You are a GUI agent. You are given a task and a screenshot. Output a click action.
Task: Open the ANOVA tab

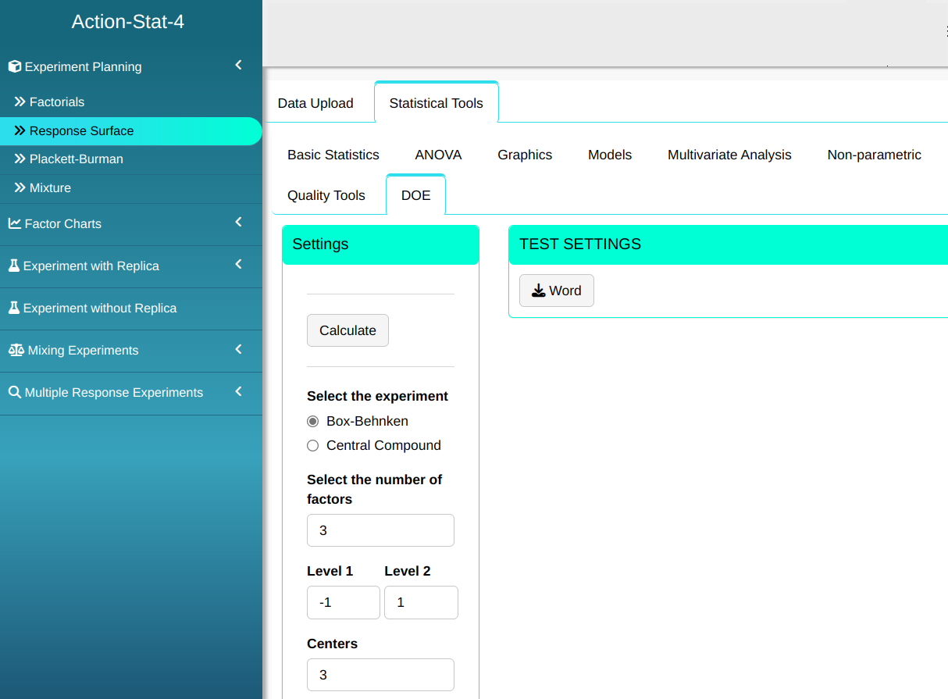438,155
